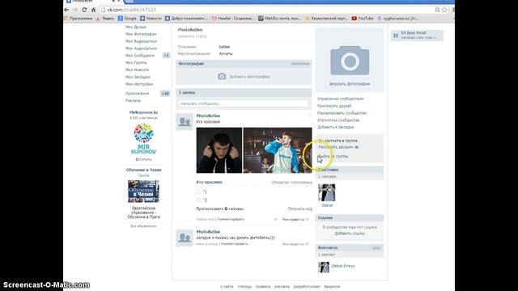Click Комментировать on the second post

[x=235, y=244]
